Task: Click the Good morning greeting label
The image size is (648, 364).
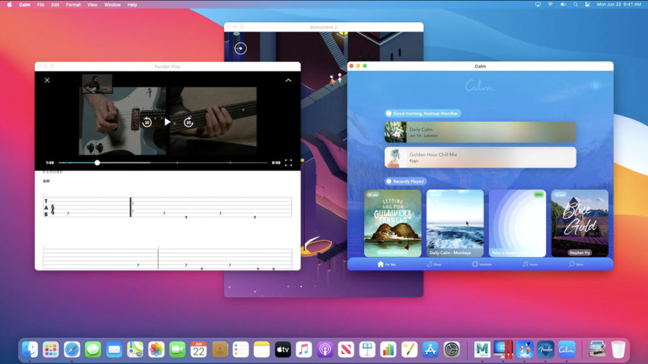Action: pos(423,114)
